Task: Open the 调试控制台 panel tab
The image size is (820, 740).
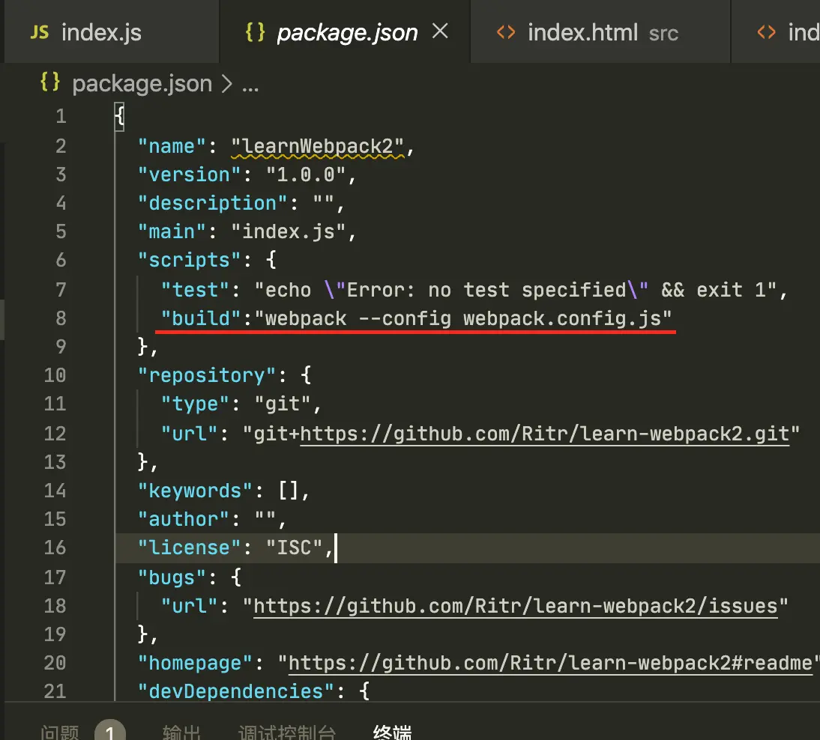Action: 287,732
